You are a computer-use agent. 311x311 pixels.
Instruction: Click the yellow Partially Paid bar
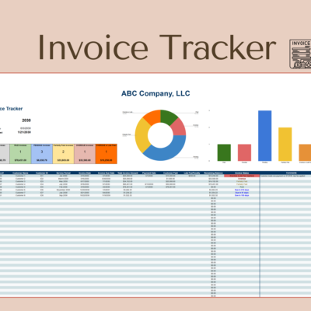click(x=285, y=144)
